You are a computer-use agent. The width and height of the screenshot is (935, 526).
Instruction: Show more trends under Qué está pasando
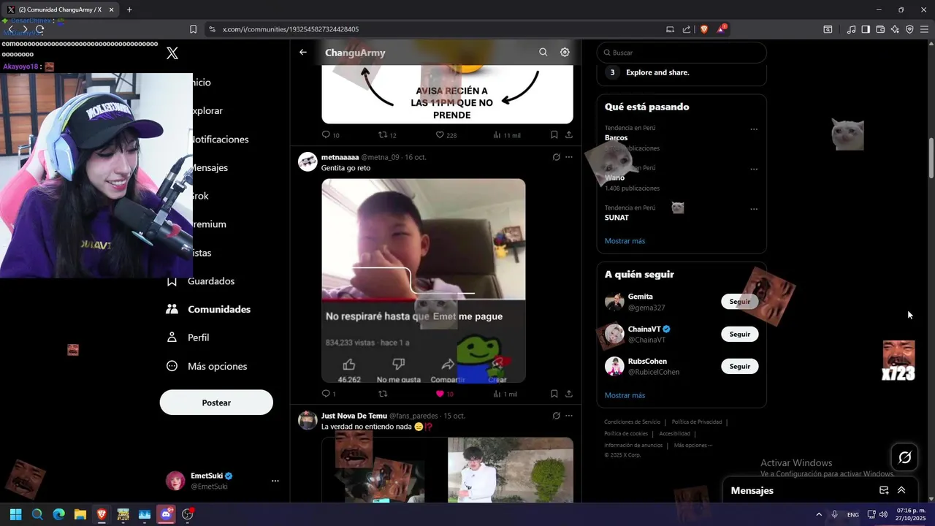click(x=625, y=241)
